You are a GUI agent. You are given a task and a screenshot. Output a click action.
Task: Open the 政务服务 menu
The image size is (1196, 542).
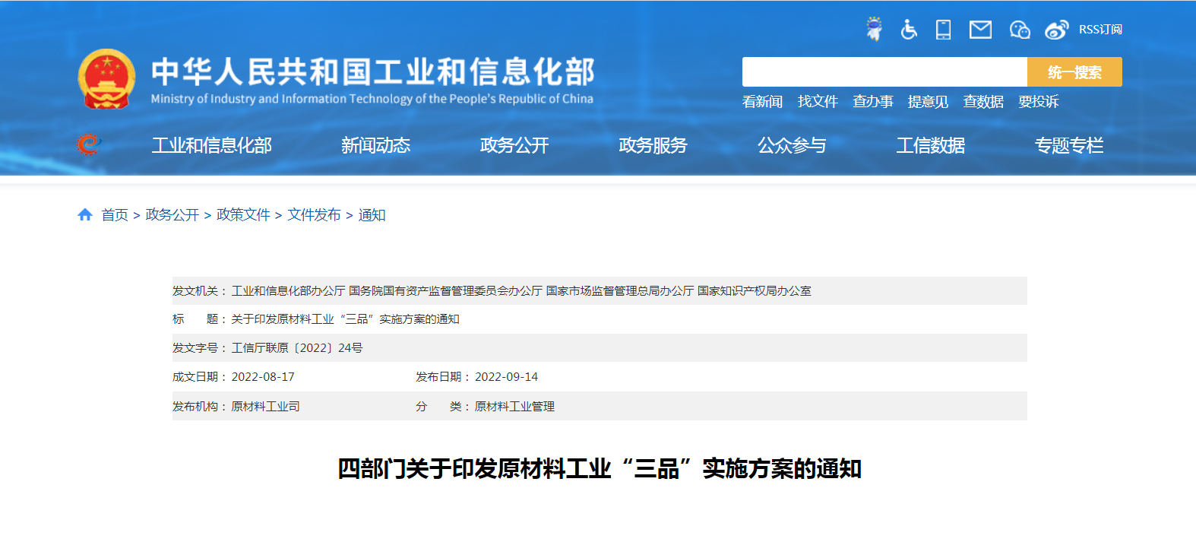click(x=653, y=145)
